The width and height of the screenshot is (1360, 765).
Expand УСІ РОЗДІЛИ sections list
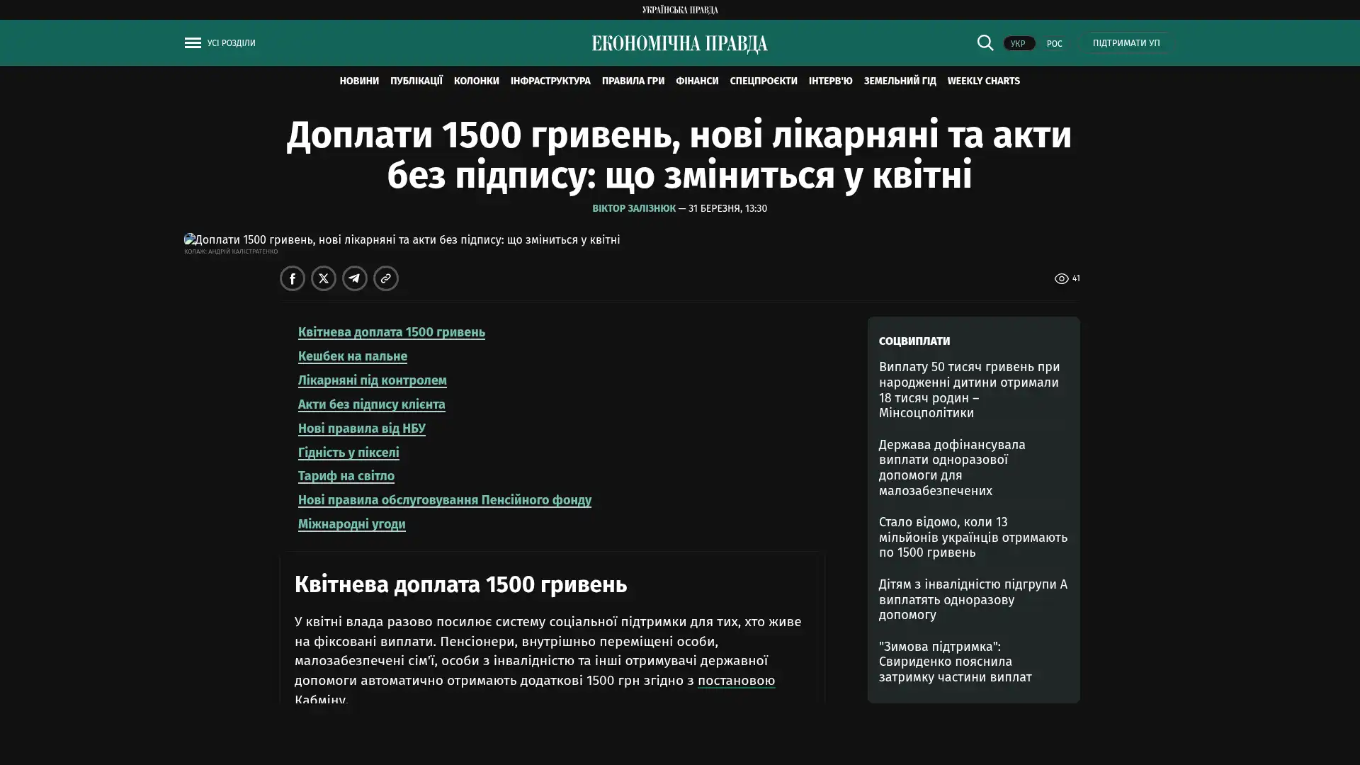coord(231,43)
